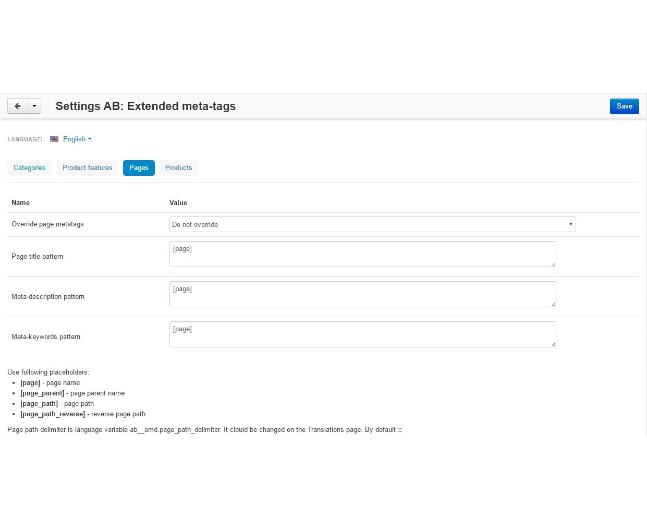Click resize grip on Meta-description pattern box
647x530 pixels.
point(553,304)
